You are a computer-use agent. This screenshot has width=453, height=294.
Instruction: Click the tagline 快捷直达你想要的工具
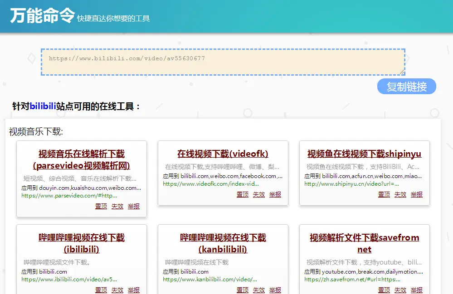113,19
